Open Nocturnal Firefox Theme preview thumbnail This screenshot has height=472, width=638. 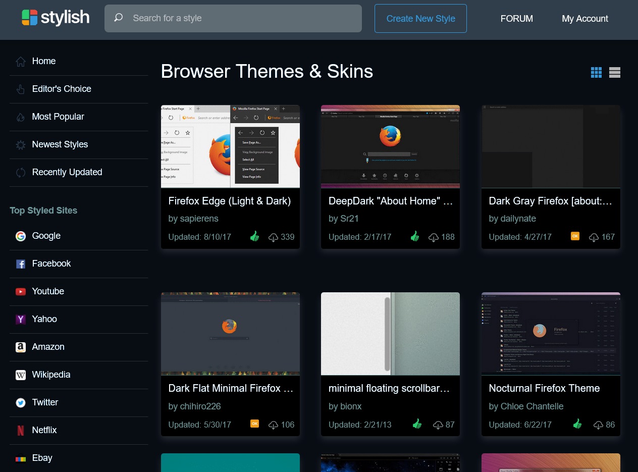click(551, 334)
